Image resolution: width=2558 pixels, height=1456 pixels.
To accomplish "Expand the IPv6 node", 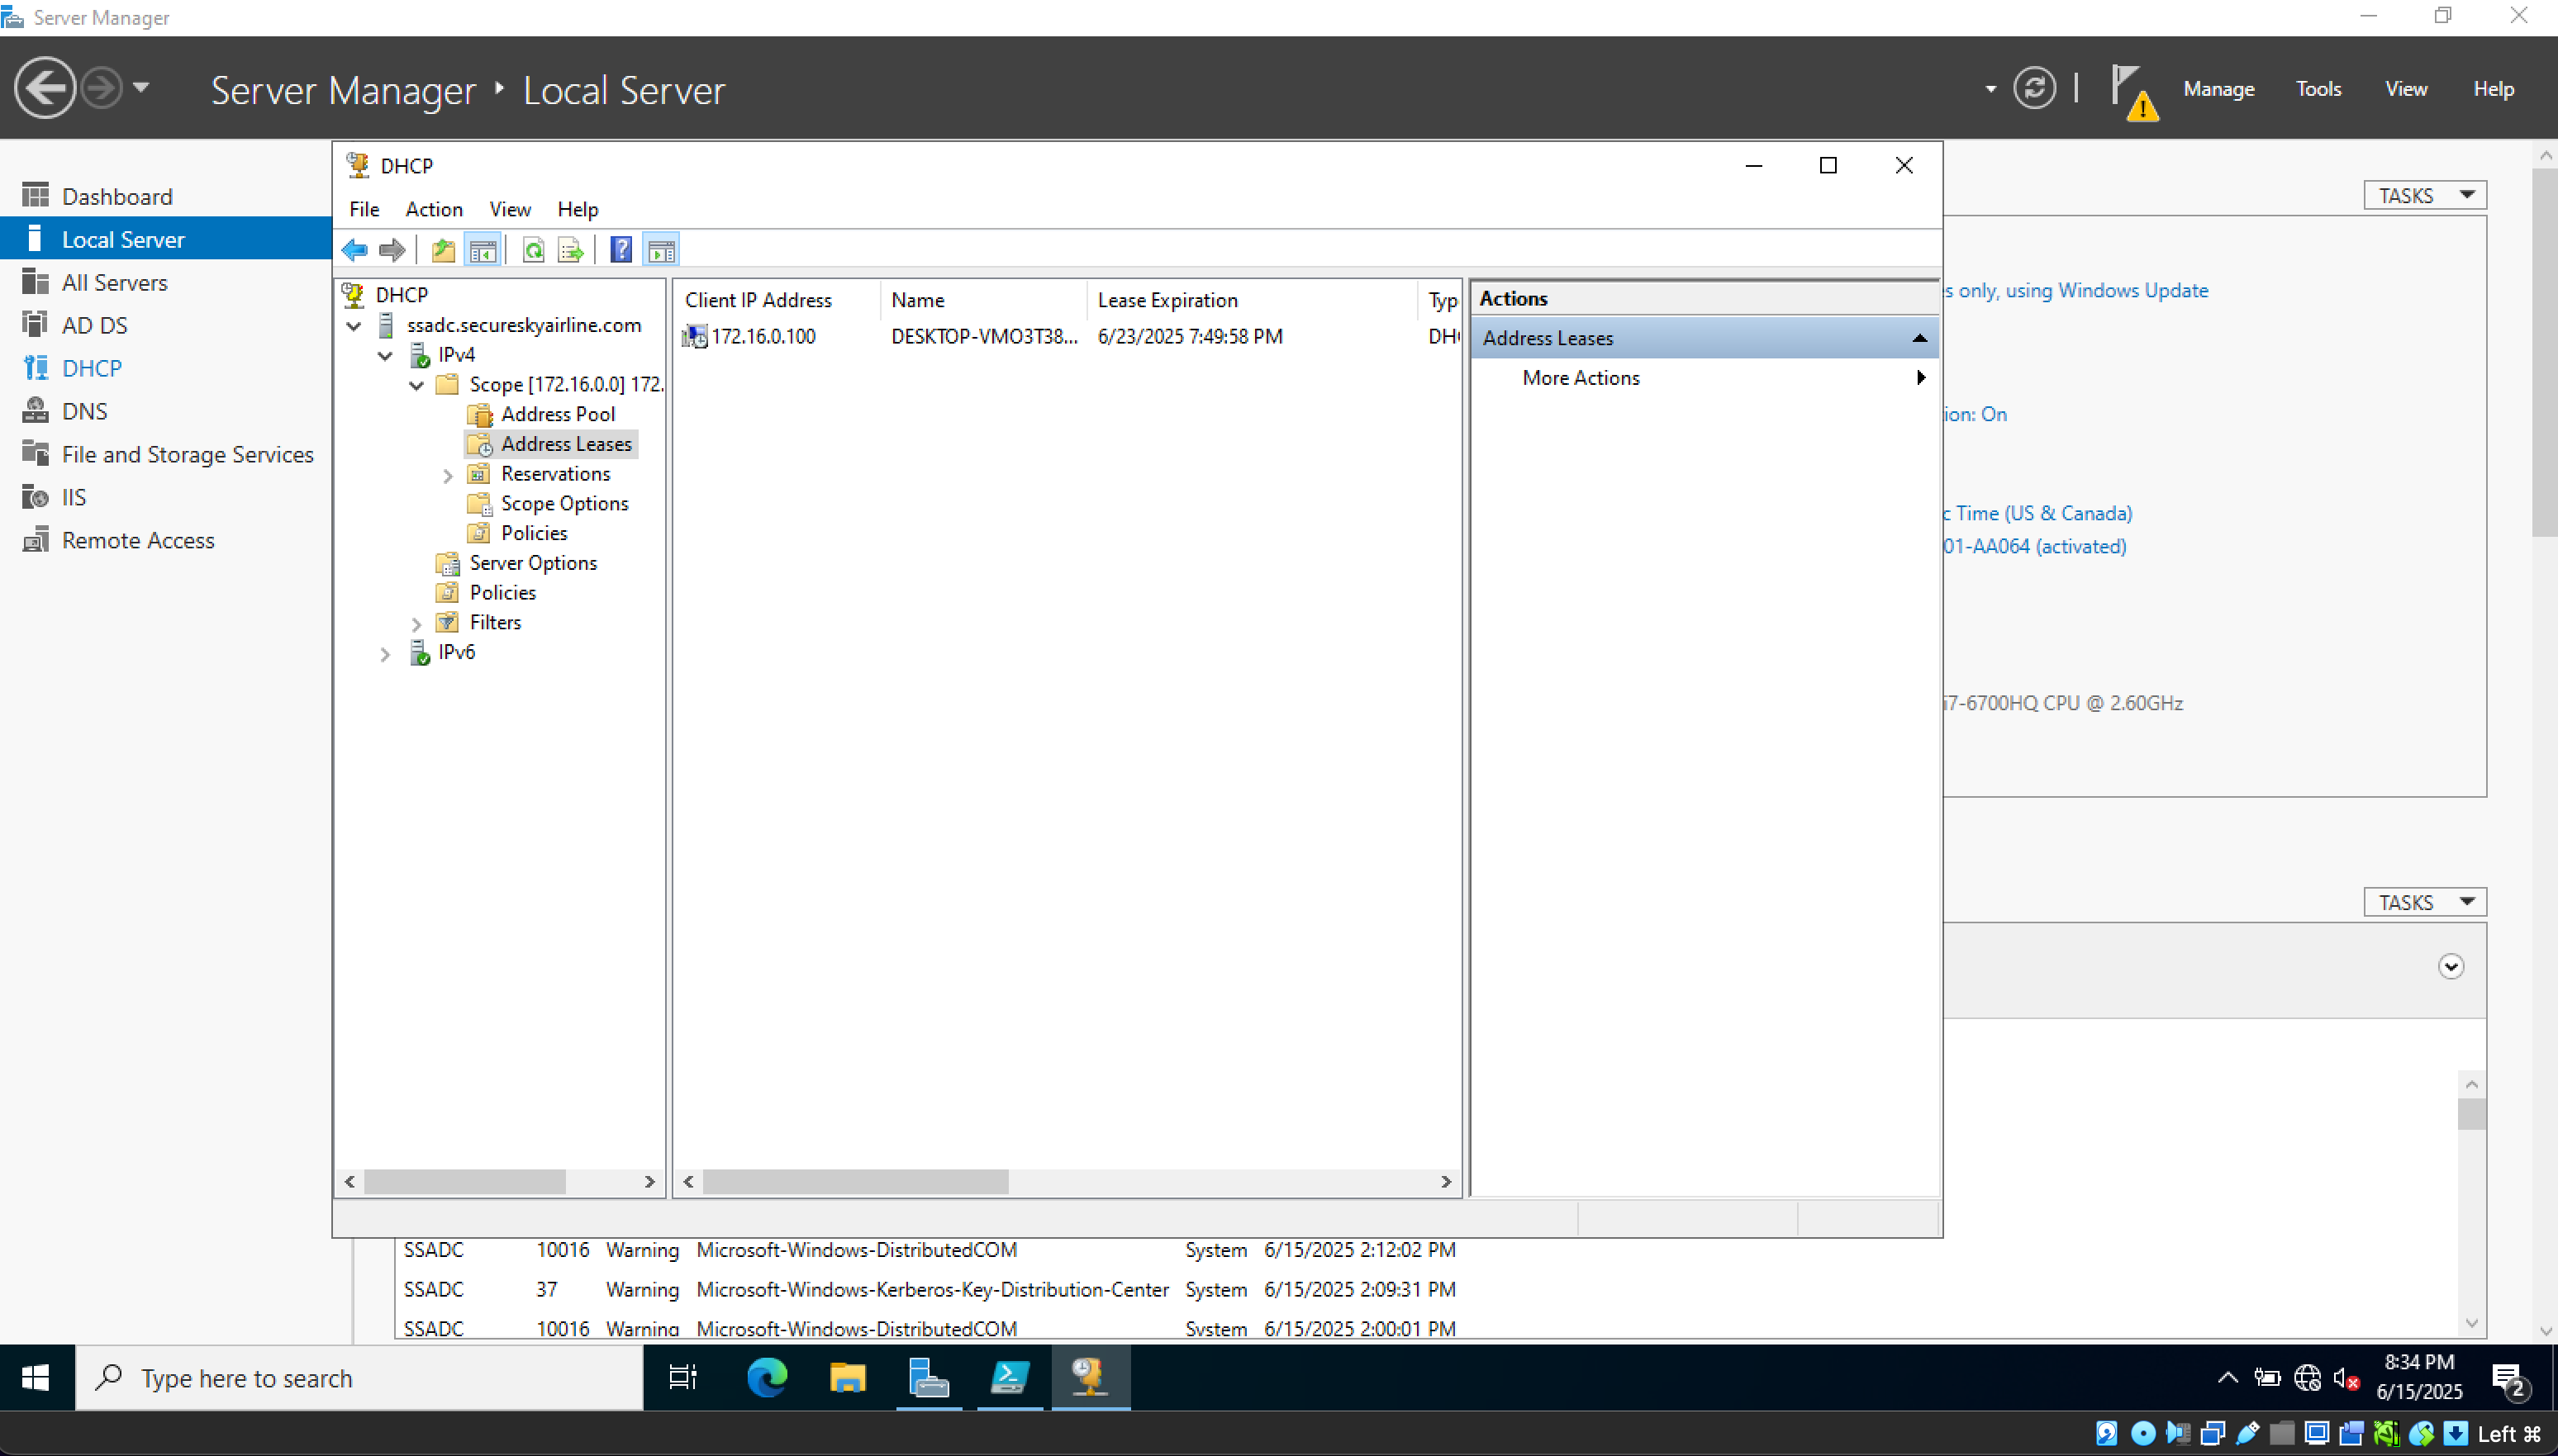I will click(x=385, y=654).
